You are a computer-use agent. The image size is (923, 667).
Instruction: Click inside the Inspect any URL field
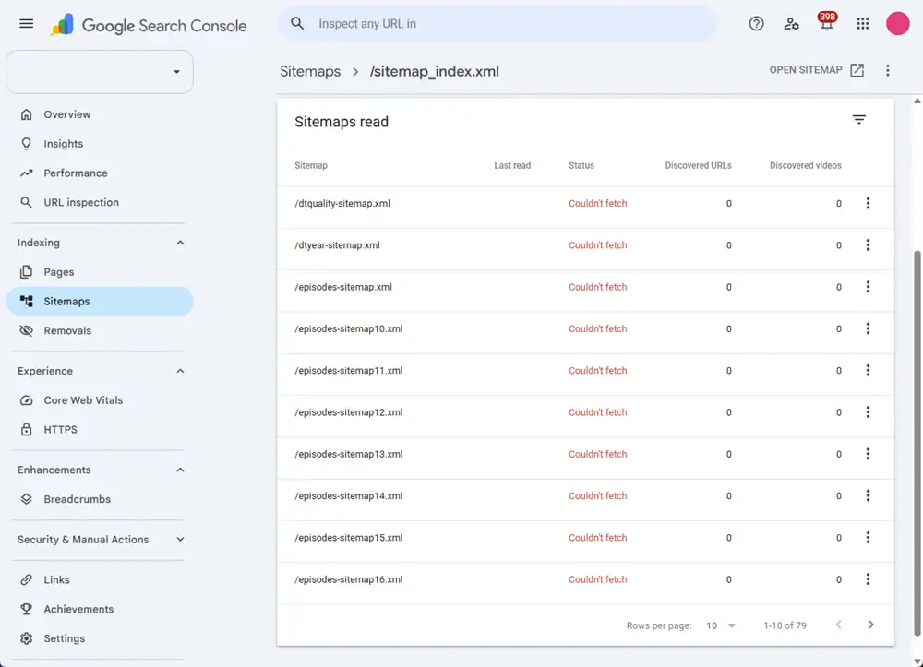click(x=497, y=24)
